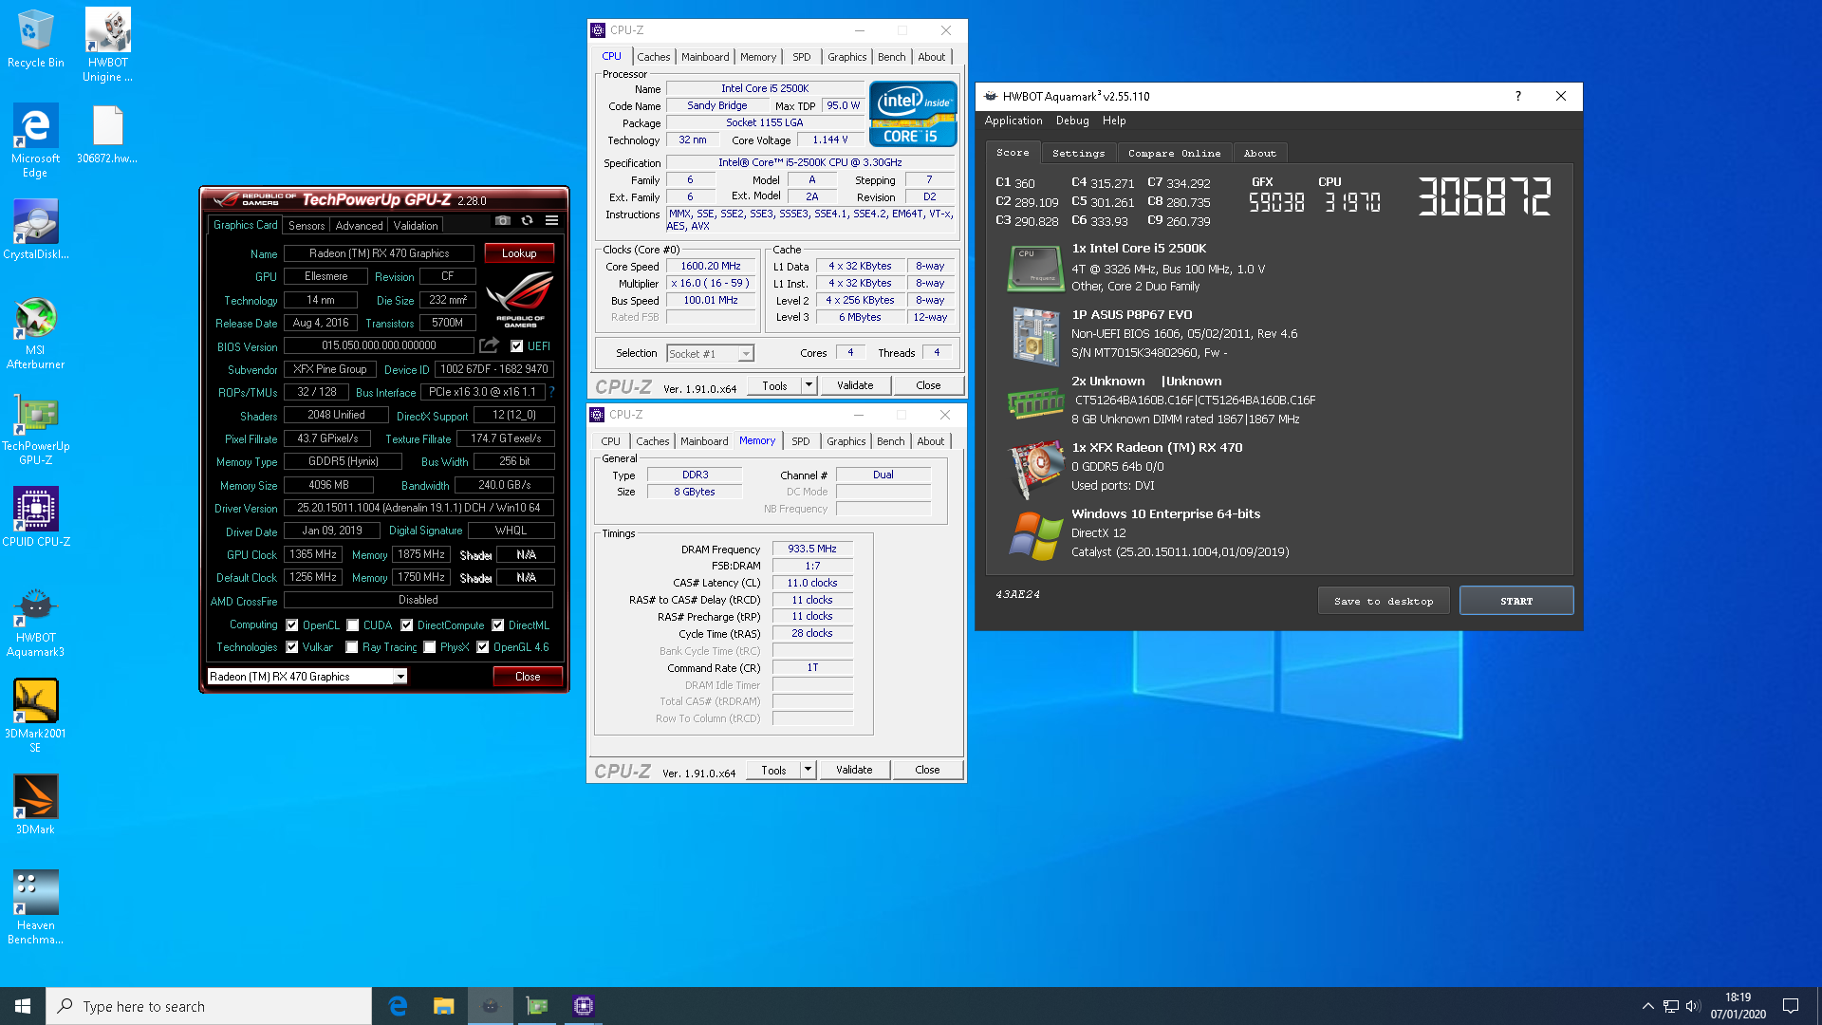Open Bench tab in bottom CPU-Z
1822x1025 pixels.
(x=890, y=441)
